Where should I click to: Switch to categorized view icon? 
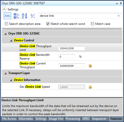click(16, 16)
